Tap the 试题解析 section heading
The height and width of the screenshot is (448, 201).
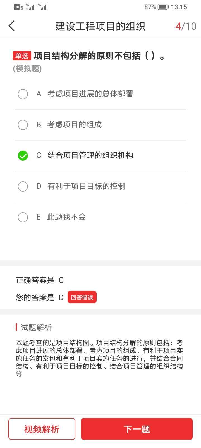[x=36, y=327]
